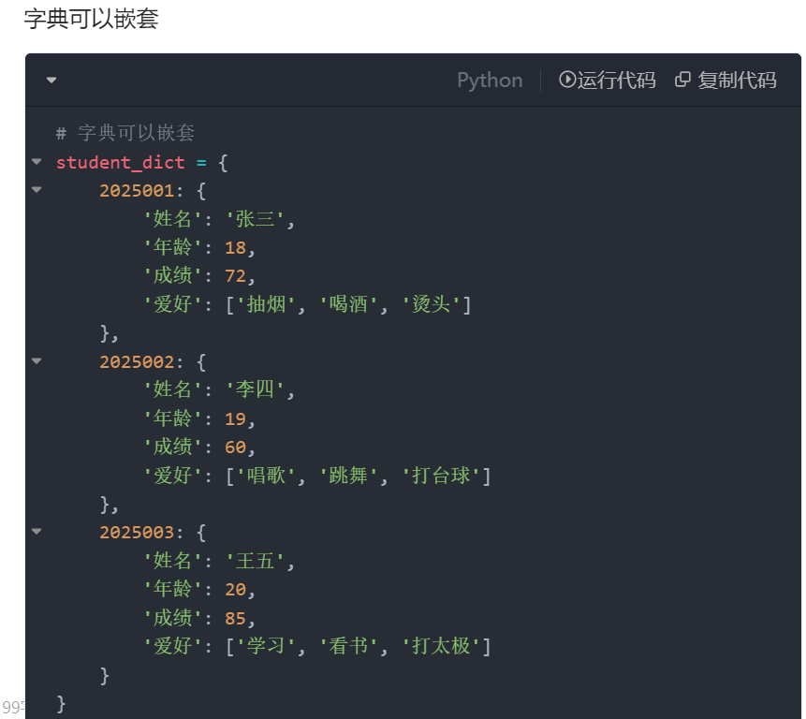
Task: Click the '王五' string value
Action: pyautogui.click(x=255, y=561)
